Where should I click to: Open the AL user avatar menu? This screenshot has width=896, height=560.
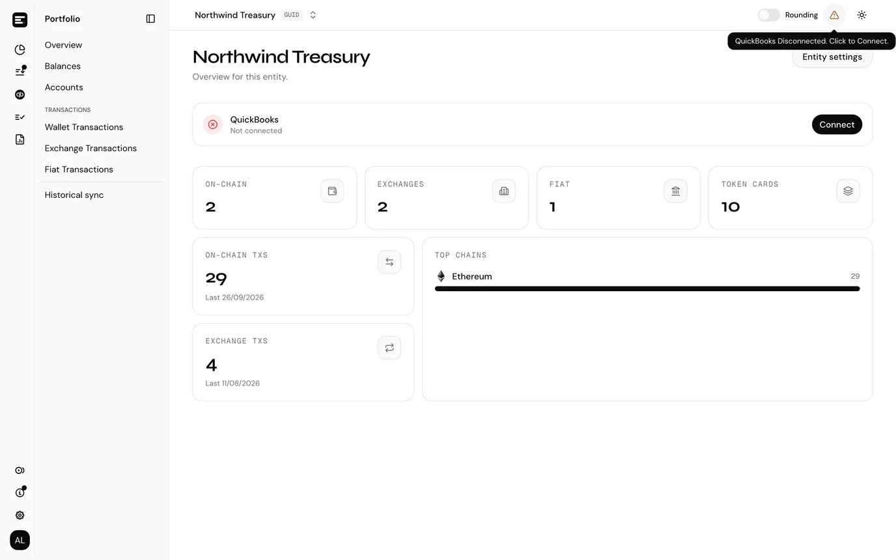point(20,540)
